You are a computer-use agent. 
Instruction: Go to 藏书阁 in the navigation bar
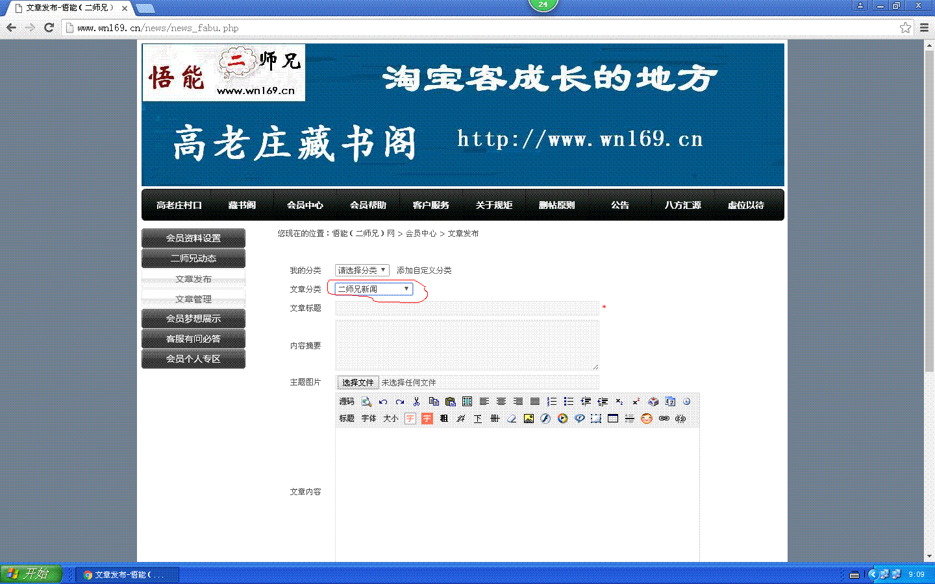[x=242, y=205]
